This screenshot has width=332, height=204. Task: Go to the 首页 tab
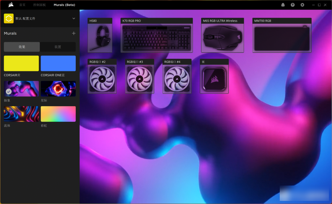tap(22, 5)
